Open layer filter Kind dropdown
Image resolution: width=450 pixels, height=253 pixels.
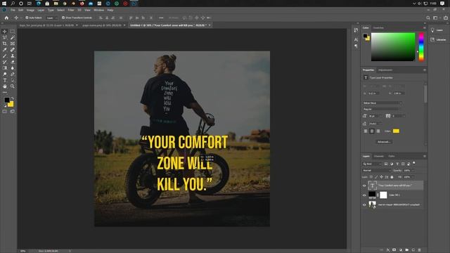tap(372, 164)
